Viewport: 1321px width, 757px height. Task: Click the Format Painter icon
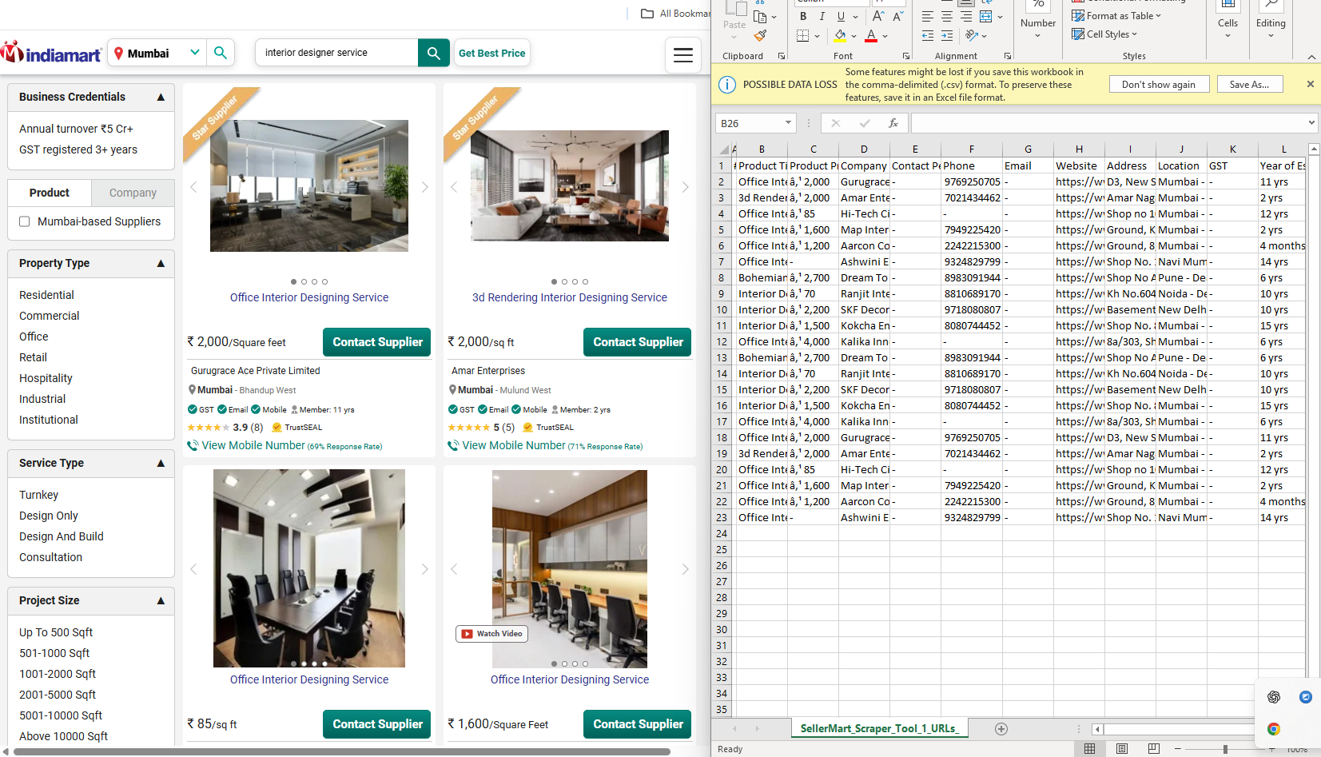[x=760, y=36]
